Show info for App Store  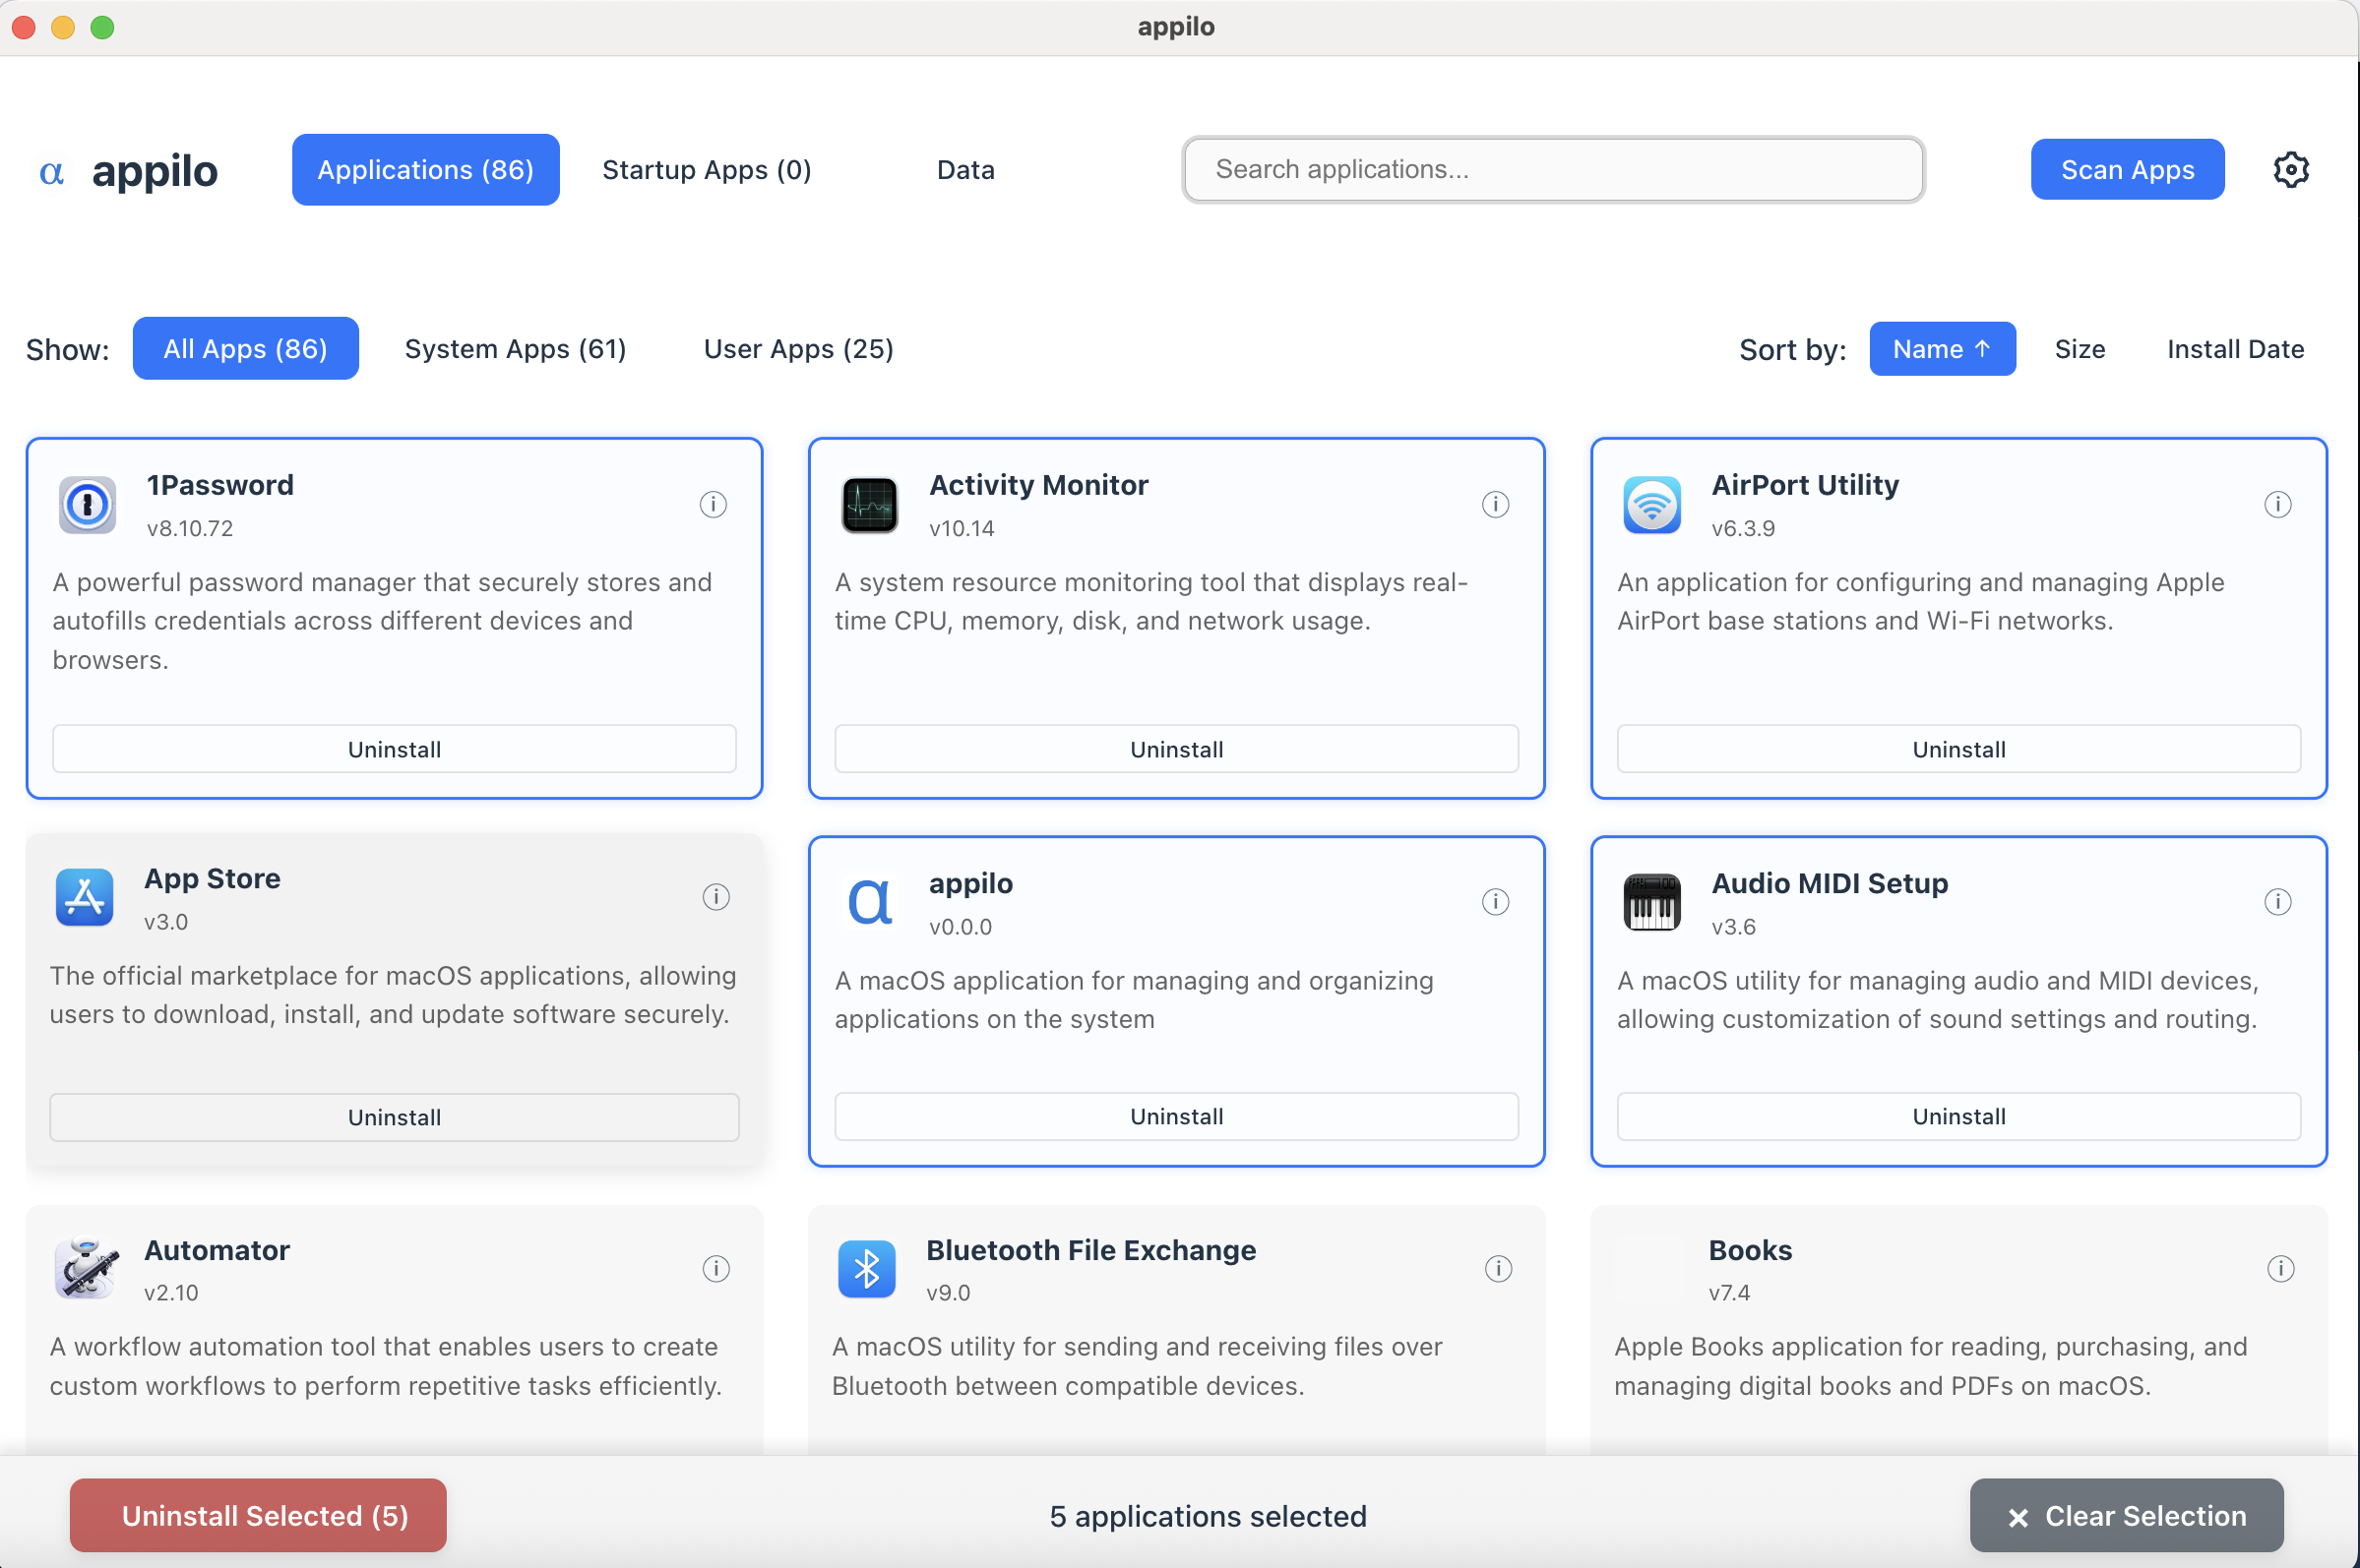pos(715,897)
